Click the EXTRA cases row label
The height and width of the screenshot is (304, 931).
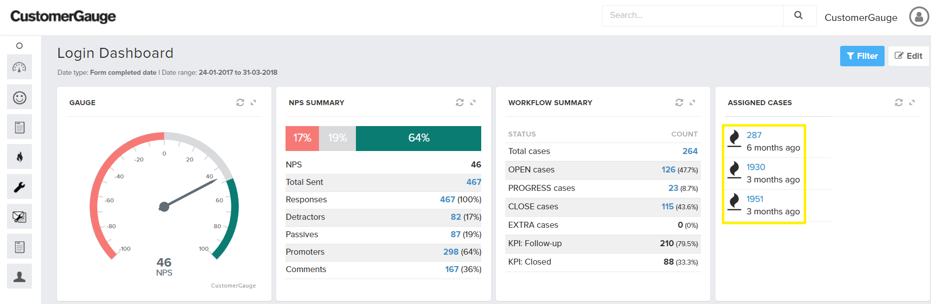(x=533, y=225)
